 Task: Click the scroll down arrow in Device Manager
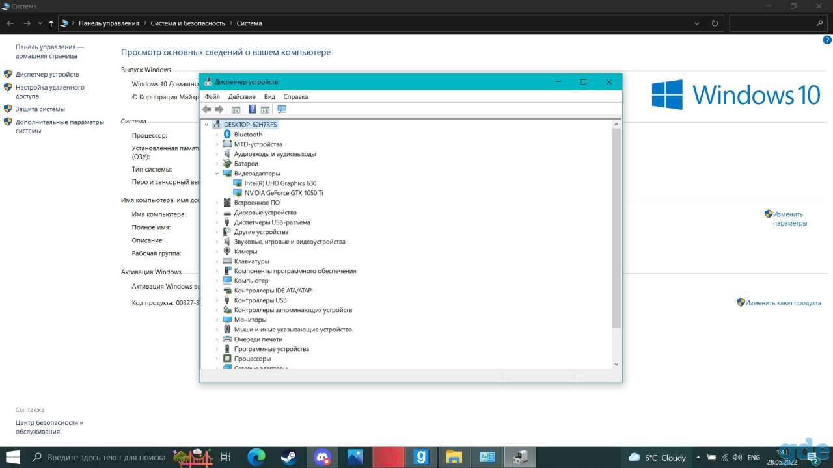coord(616,365)
